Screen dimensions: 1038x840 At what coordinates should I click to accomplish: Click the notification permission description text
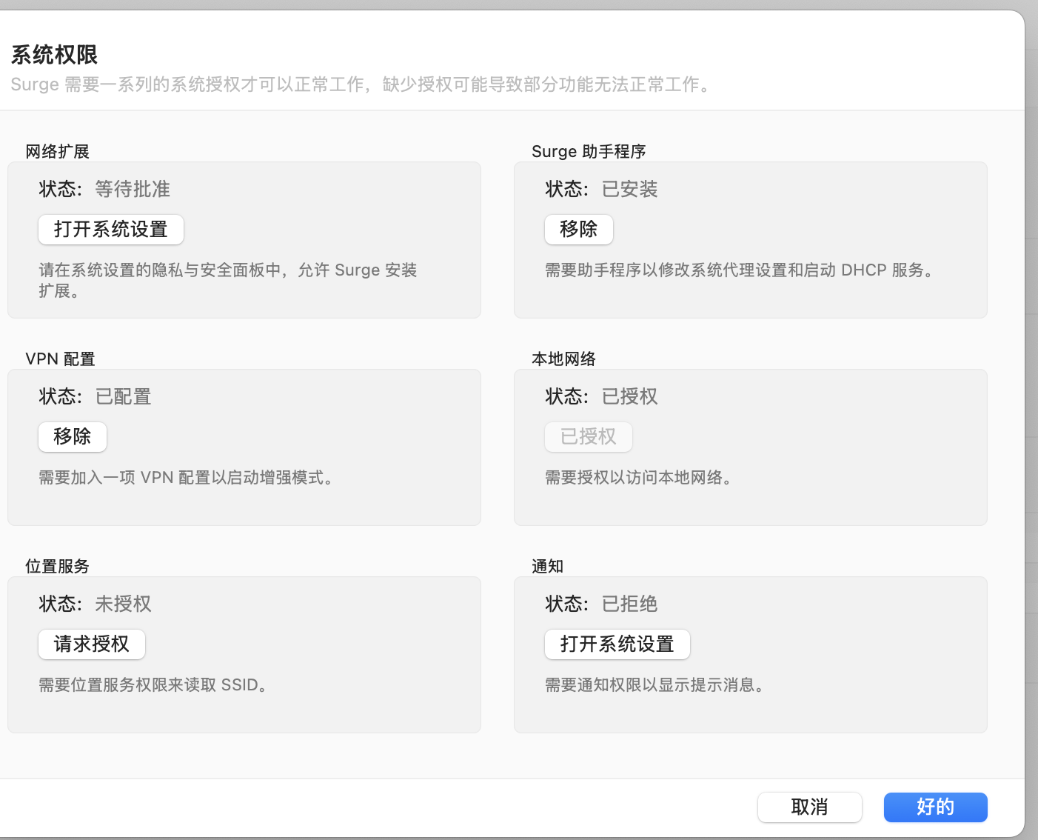655,685
